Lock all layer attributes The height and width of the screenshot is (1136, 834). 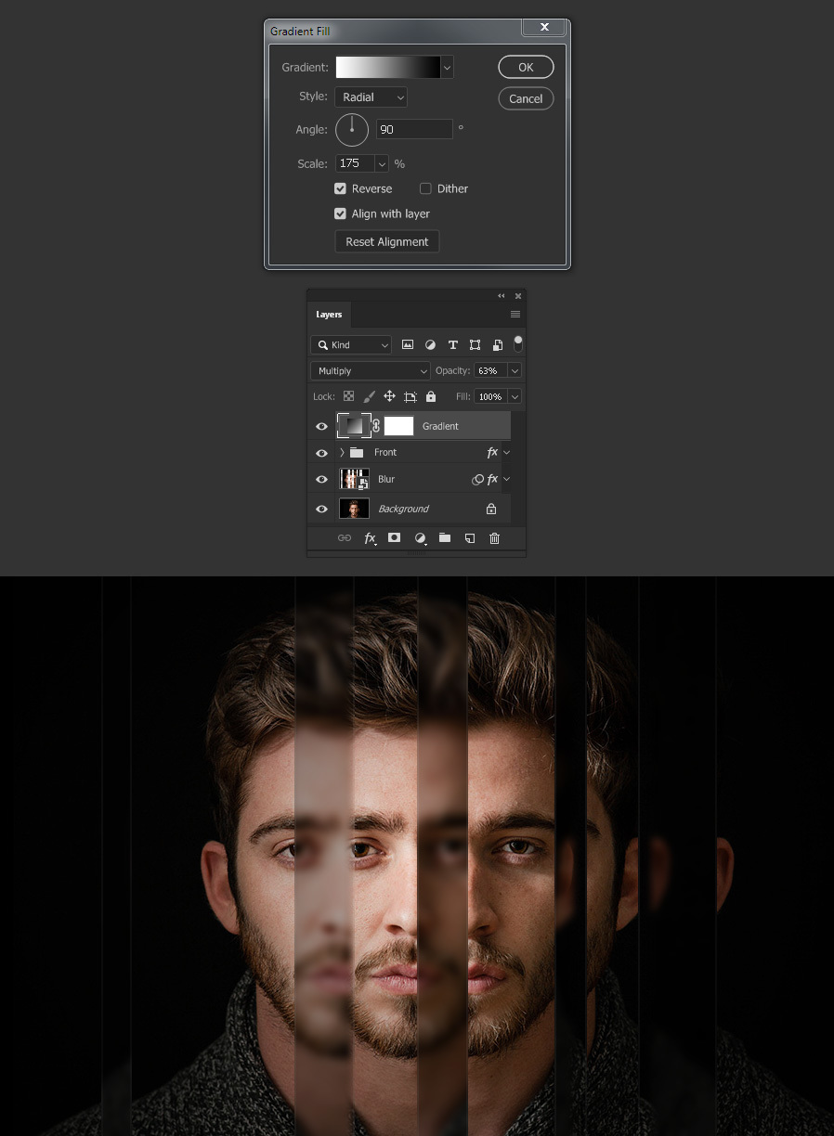[x=431, y=396]
